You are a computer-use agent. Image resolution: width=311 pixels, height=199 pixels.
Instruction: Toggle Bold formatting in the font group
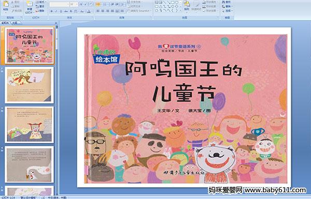(x=51, y=11)
